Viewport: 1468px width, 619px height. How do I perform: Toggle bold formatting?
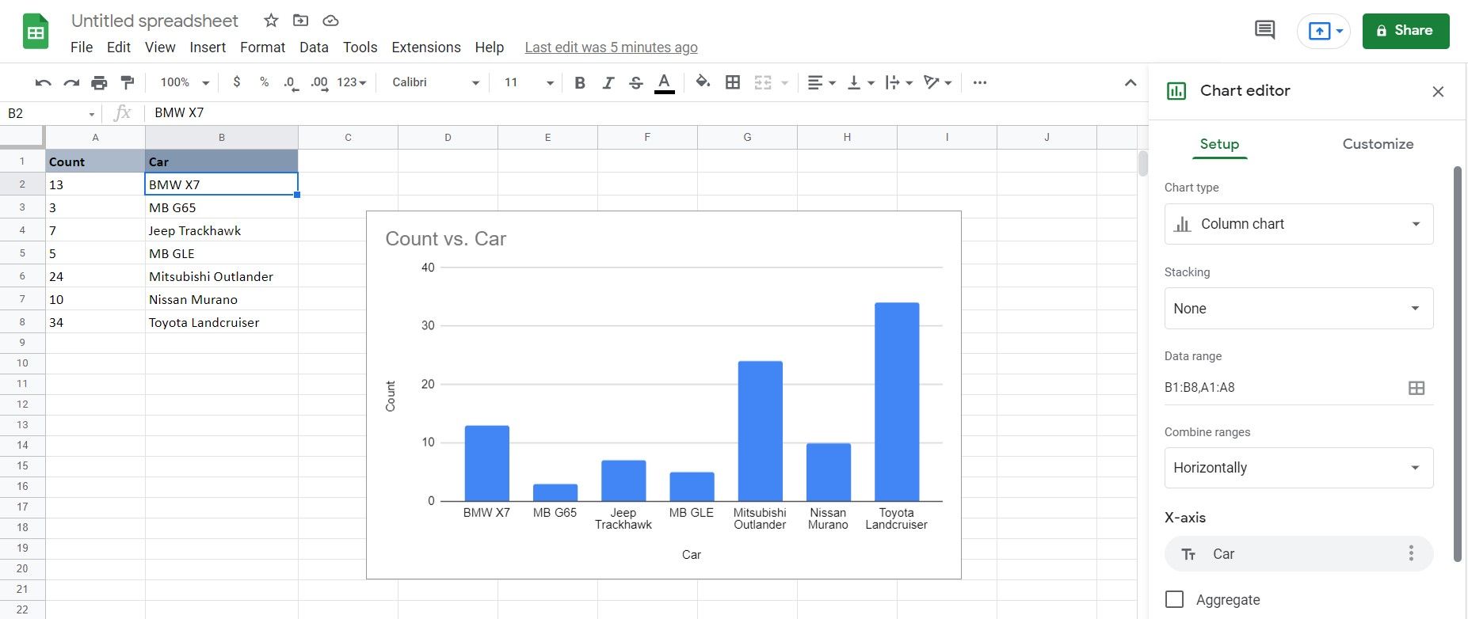click(x=580, y=82)
